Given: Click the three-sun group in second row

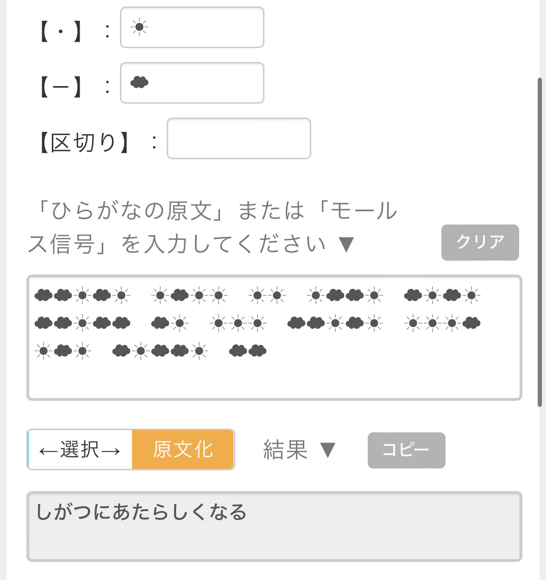Looking at the screenshot, I should tap(238, 323).
